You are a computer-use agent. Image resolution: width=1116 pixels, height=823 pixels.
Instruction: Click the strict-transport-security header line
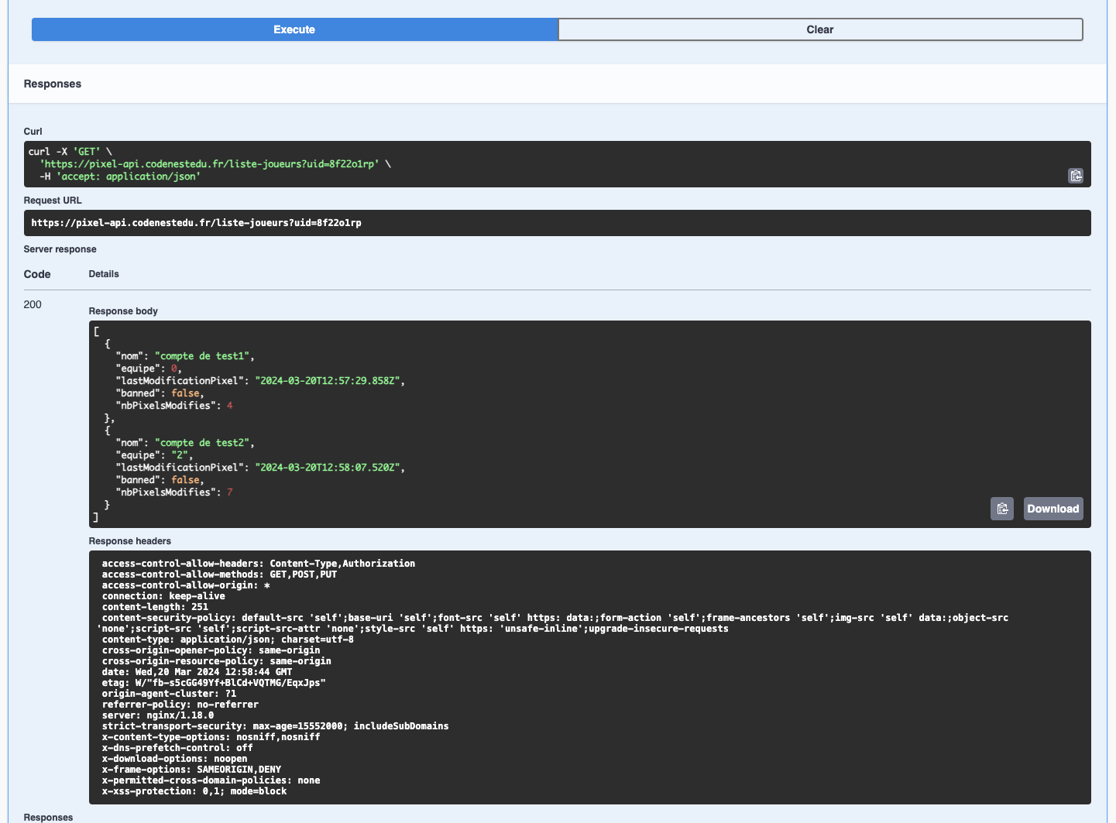[x=275, y=726]
